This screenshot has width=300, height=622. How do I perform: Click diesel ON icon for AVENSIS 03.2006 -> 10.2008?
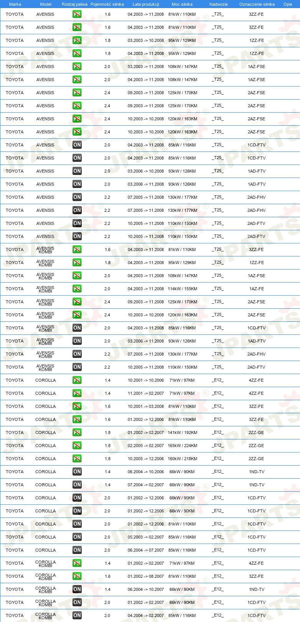[x=77, y=171]
